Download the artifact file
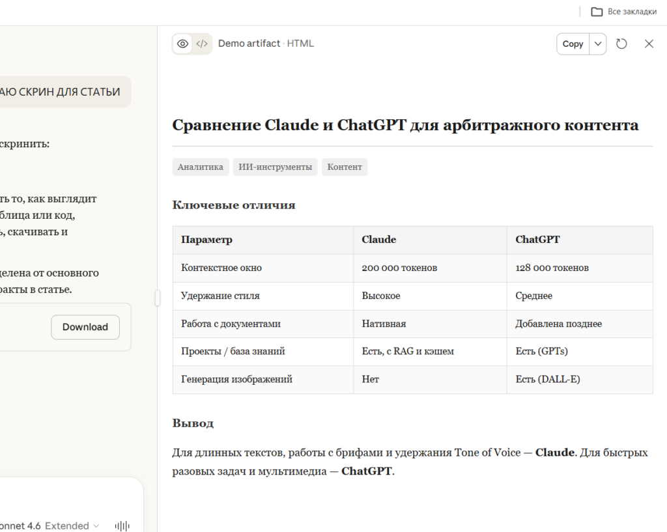 point(85,327)
